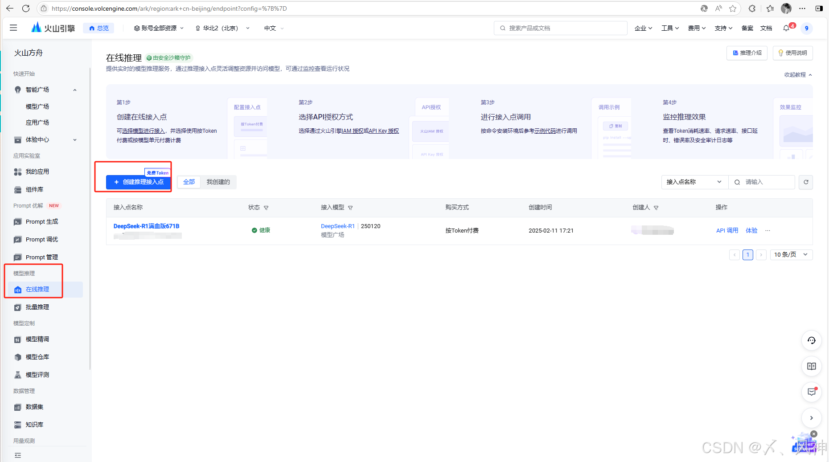
Task: Filter by status column funnel
Action: click(x=266, y=208)
